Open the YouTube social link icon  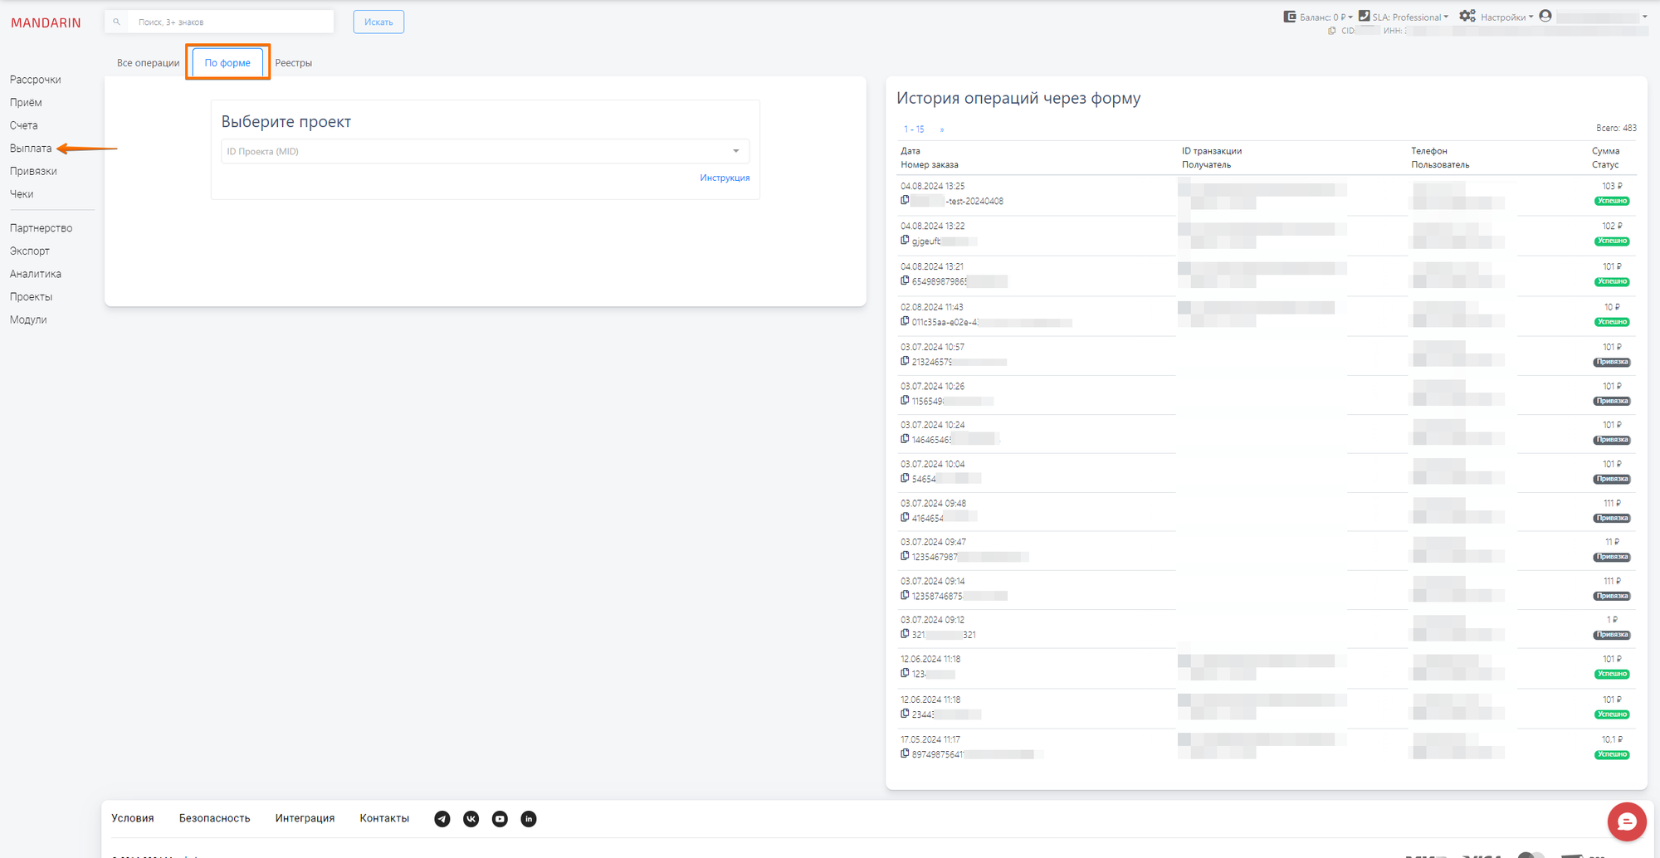[x=500, y=819]
